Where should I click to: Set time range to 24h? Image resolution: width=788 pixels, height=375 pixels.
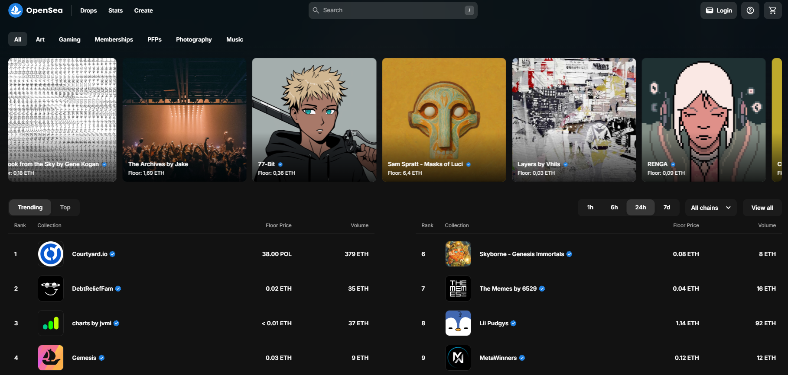[641, 208]
